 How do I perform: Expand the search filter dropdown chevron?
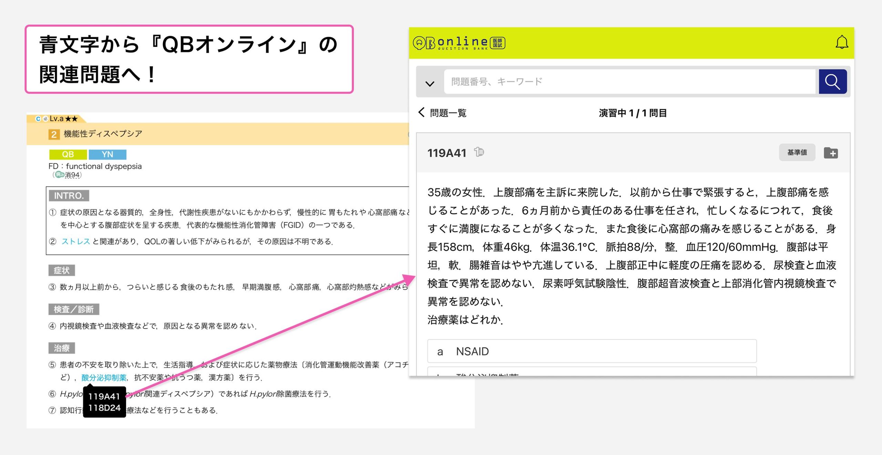click(430, 83)
